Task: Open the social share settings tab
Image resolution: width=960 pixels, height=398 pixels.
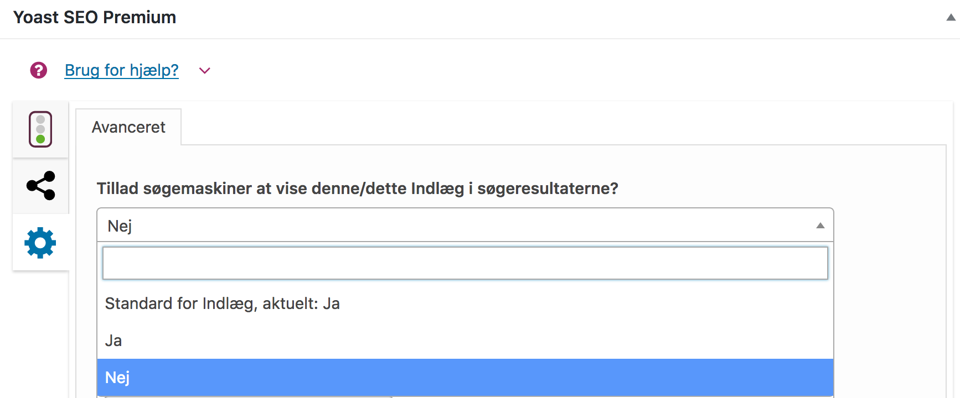Action: point(40,186)
